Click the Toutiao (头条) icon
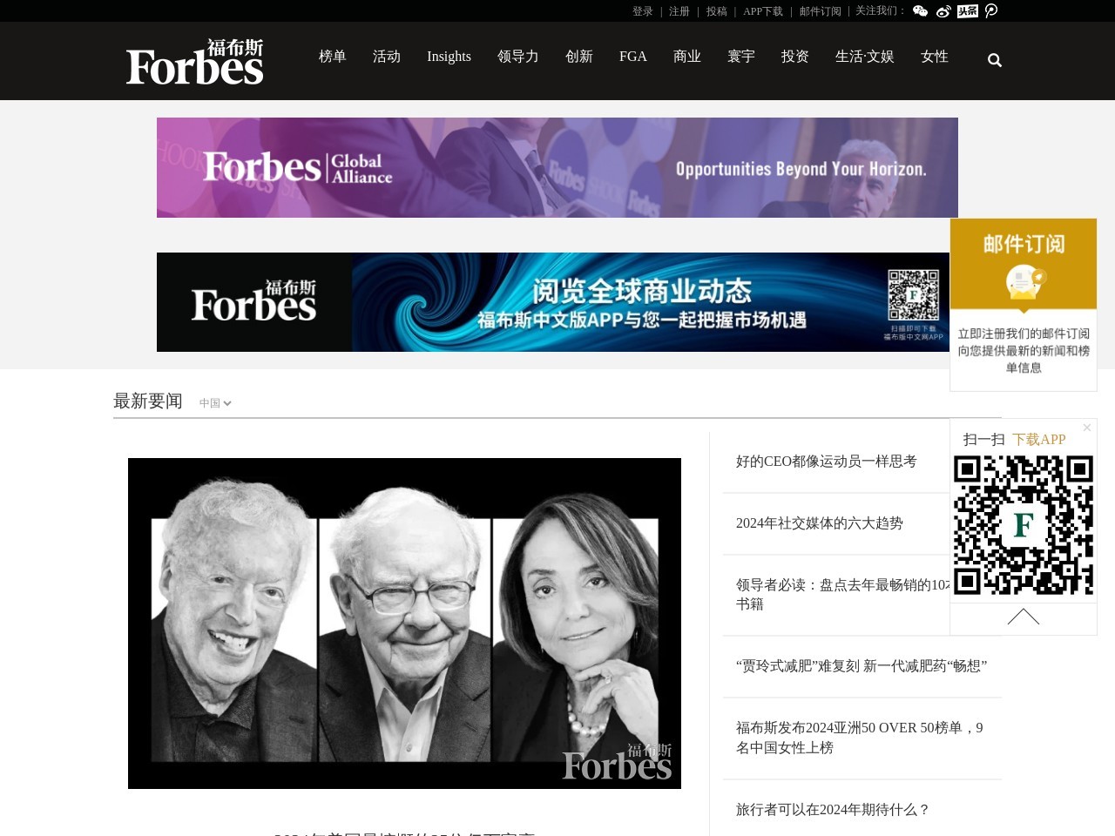 point(967,11)
